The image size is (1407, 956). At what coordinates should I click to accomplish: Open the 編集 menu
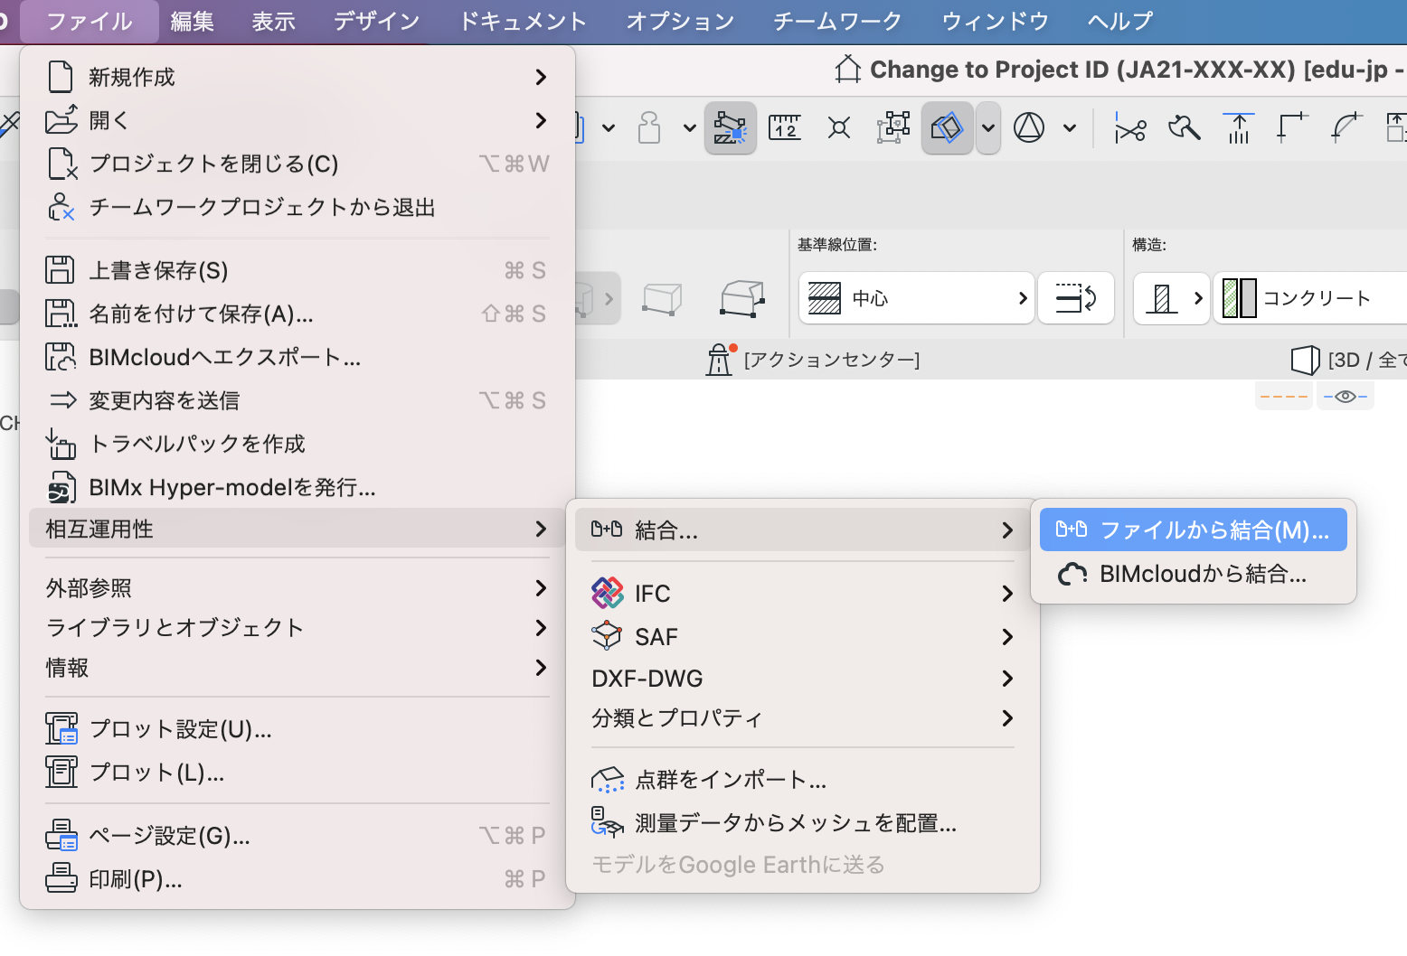(193, 21)
